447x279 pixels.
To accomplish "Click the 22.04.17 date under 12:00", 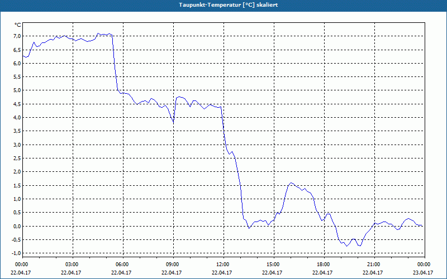I will [222, 272].
